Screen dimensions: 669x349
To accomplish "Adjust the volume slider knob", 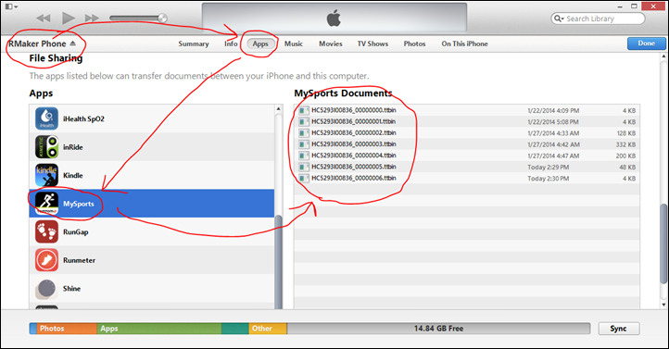I will click(x=162, y=18).
